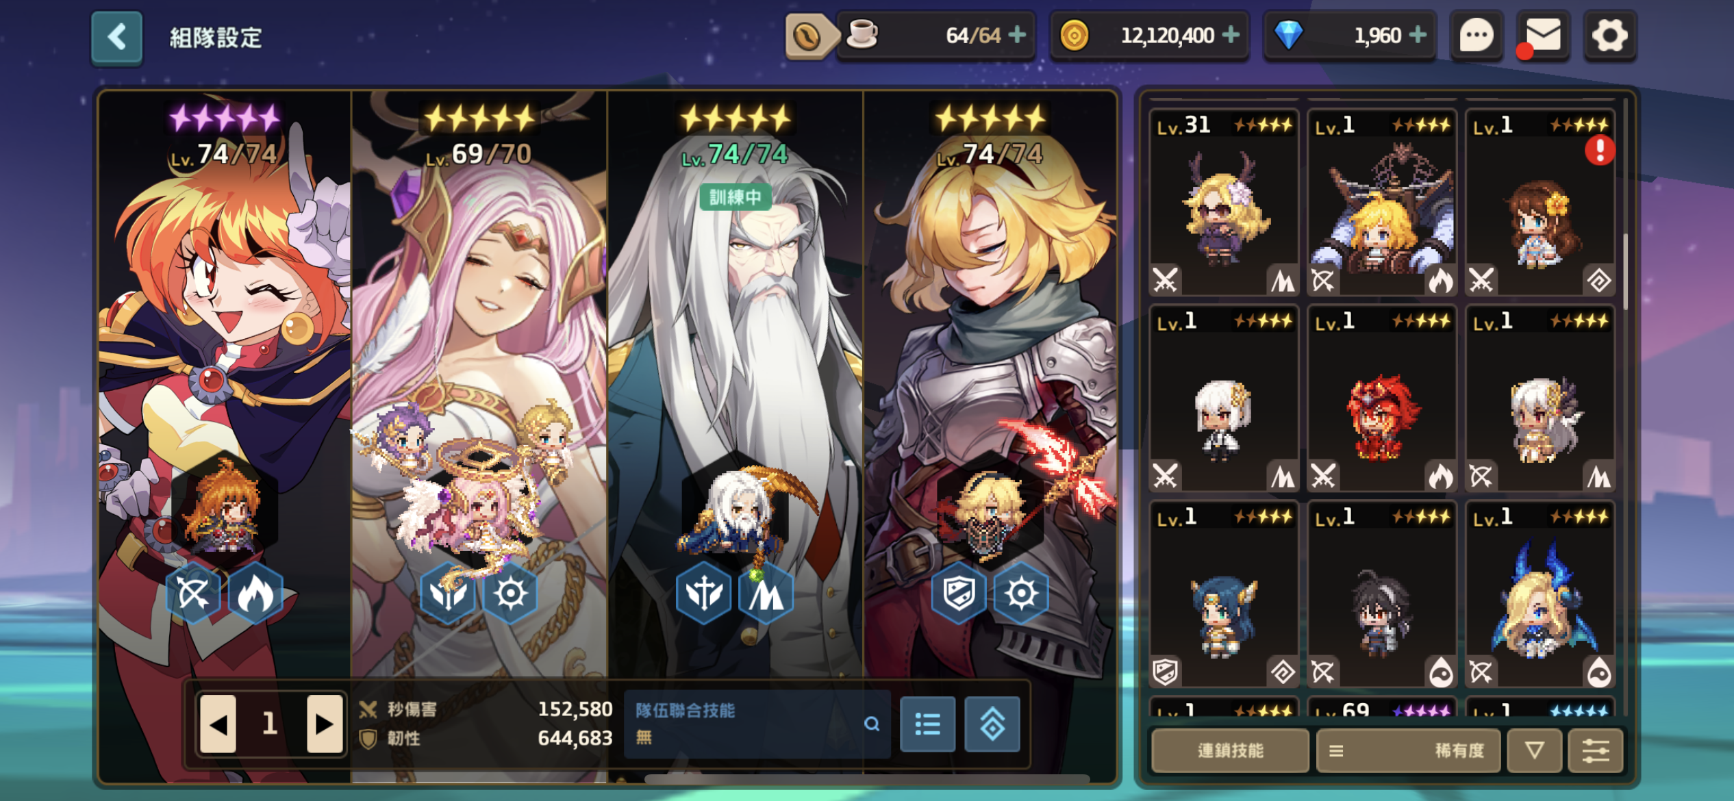Add diamonds via plus beside 1,960
The height and width of the screenshot is (801, 1734).
pos(1418,34)
